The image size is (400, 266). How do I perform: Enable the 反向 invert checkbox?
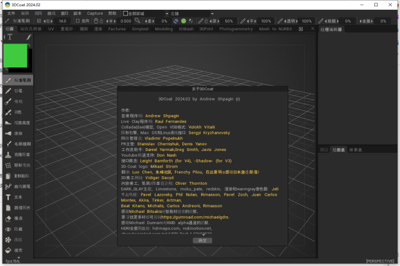click(78, 21)
